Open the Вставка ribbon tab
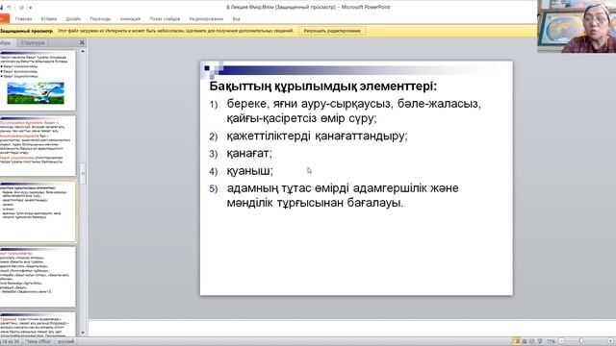This screenshot has width=616, height=346. pyautogui.click(x=49, y=19)
